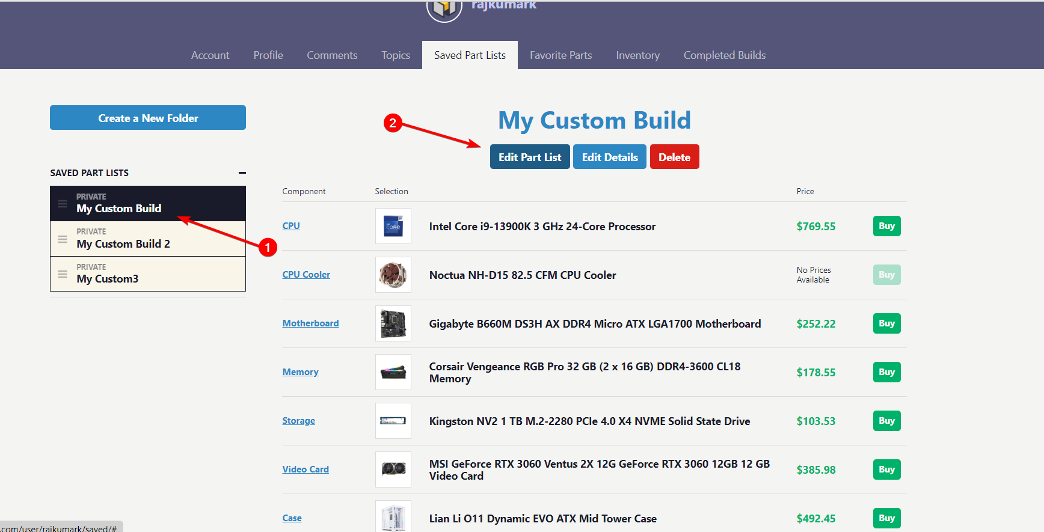Buy the Intel Core i9-13900K processor
Image resolution: width=1044 pixels, height=532 pixels.
pyautogui.click(x=887, y=226)
